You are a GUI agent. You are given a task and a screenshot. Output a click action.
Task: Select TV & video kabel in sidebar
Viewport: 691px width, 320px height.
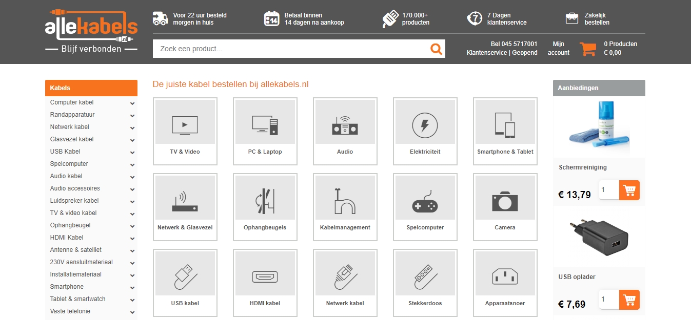tap(73, 213)
